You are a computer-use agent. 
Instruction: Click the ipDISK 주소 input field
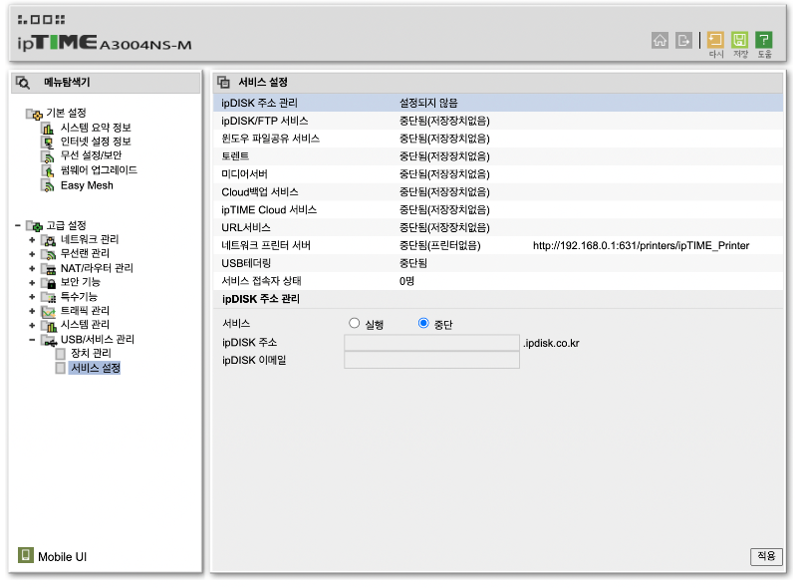click(431, 343)
